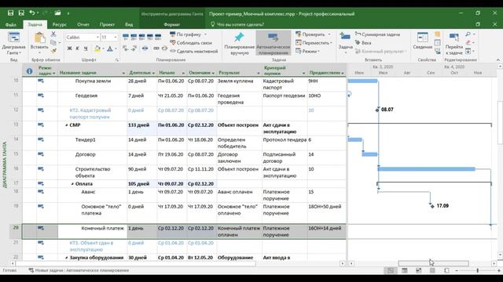The height and width of the screenshot is (282, 503).
Task: Mark task 100% complete
Action: pos(158,37)
